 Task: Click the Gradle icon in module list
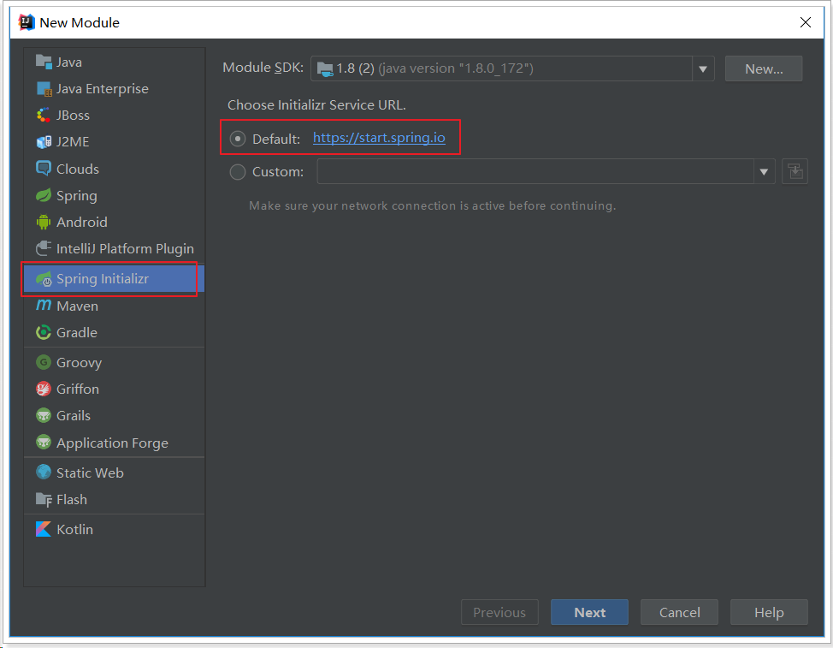[x=44, y=332]
